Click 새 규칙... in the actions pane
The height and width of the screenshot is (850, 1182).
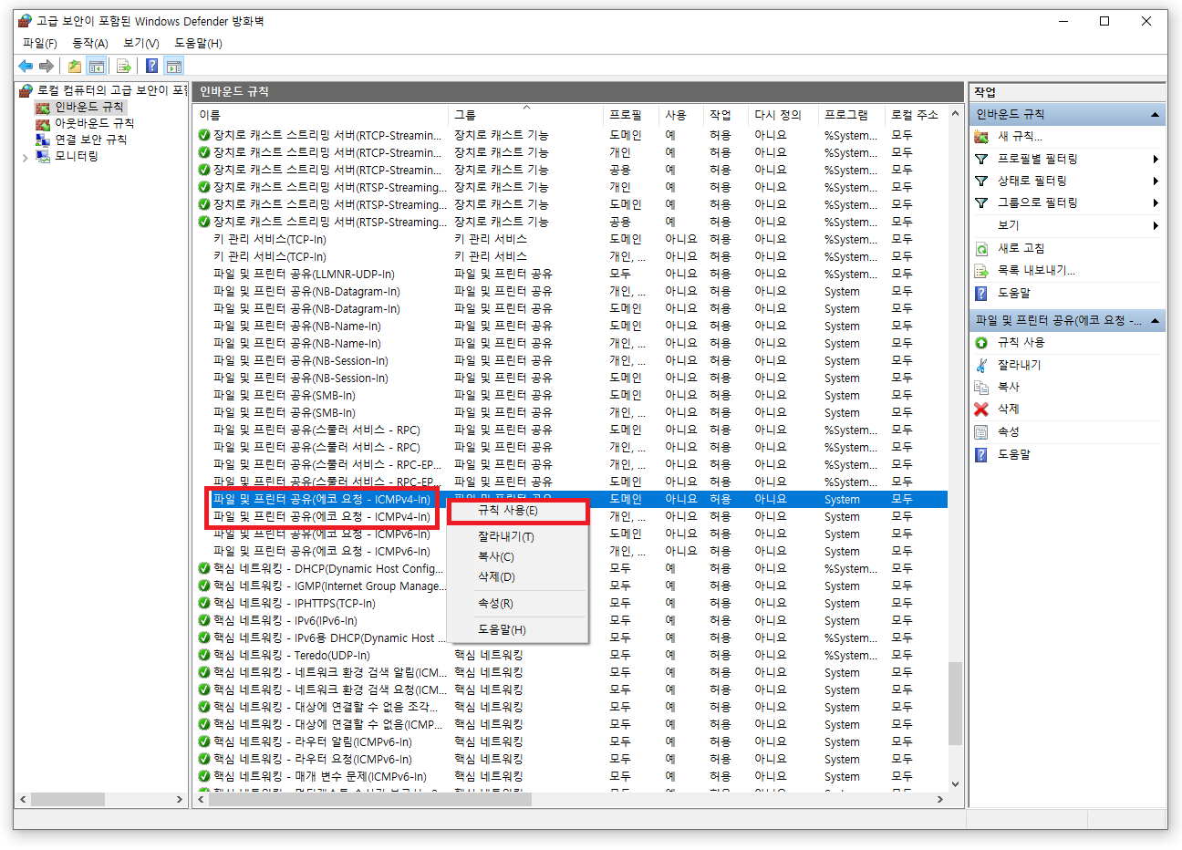pos(1020,136)
